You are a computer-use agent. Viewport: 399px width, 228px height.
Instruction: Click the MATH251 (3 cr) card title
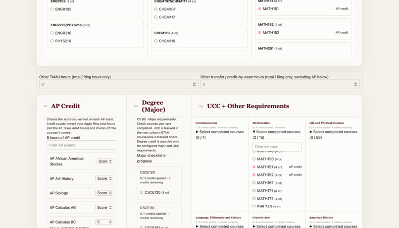[270, 49]
